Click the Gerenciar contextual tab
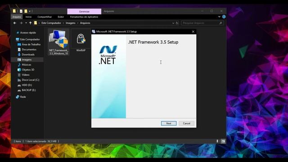The width and height of the screenshot is (288, 162). tap(84, 11)
